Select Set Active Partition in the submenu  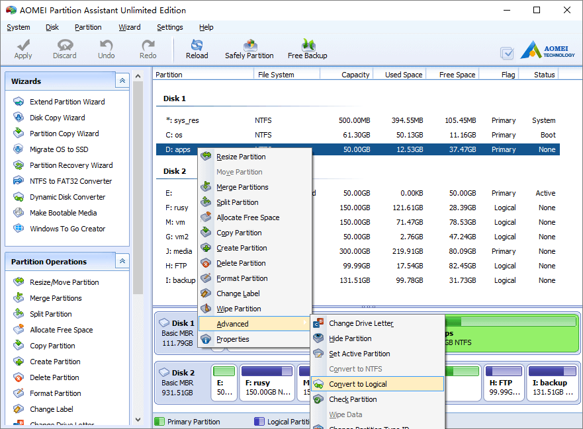377,354
